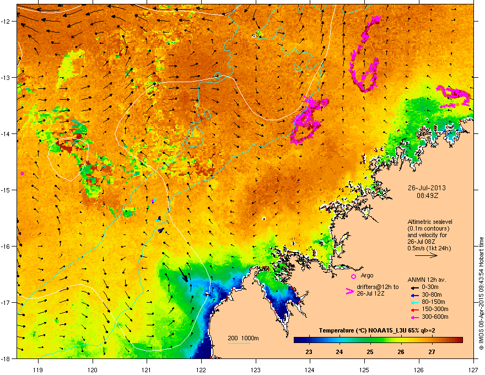Click the longitude axis label 122
The height and width of the screenshot is (375, 485).
click(201, 369)
